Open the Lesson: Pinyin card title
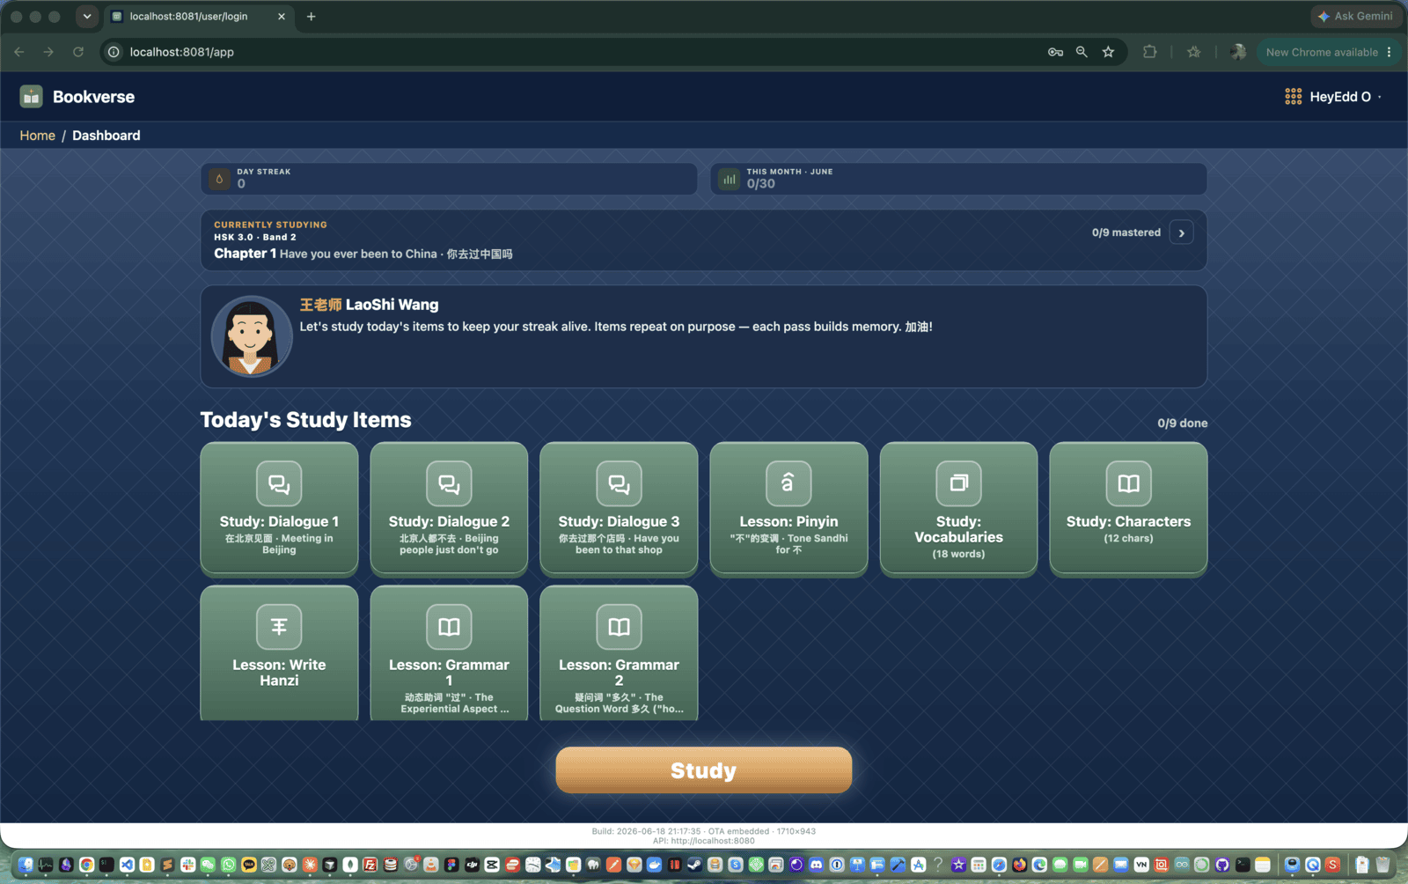This screenshot has height=884, width=1408. [x=788, y=521]
